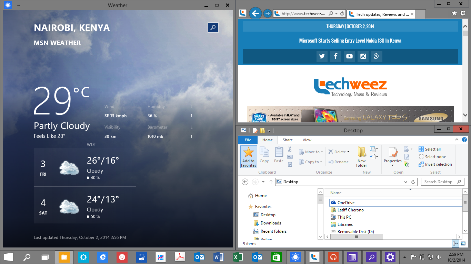Go forward in Internet Explorer
The height and width of the screenshot is (264, 471).
pos(267,14)
